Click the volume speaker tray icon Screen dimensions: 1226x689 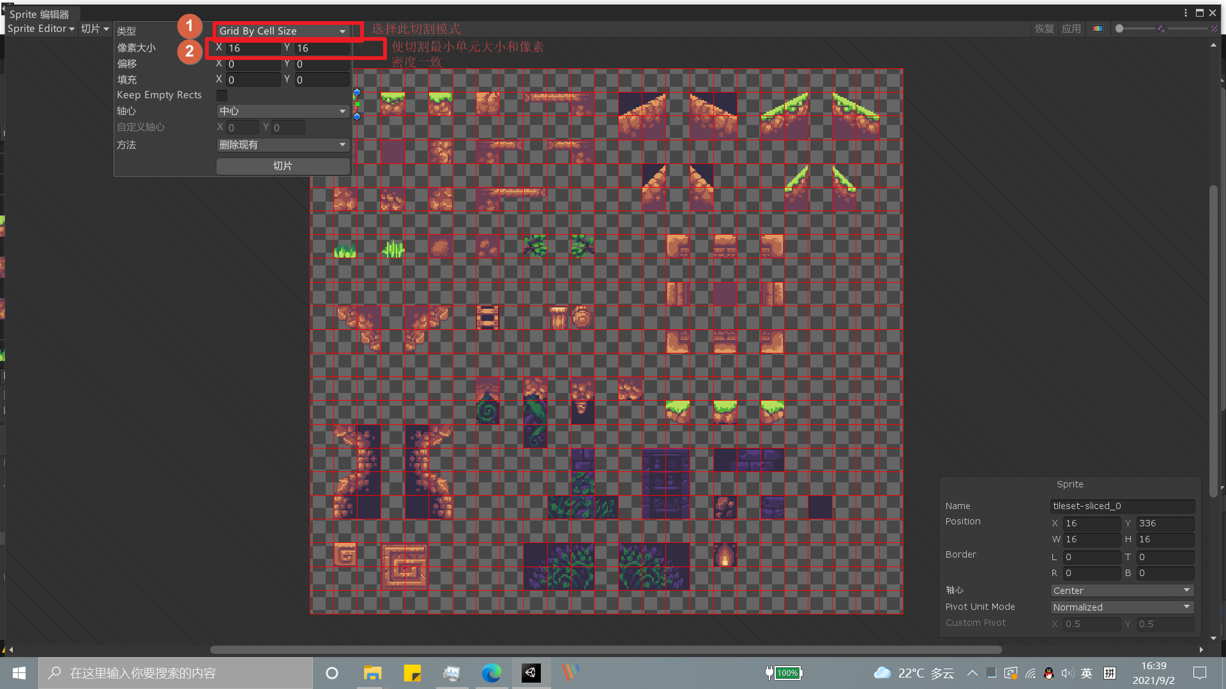pos(1068,673)
